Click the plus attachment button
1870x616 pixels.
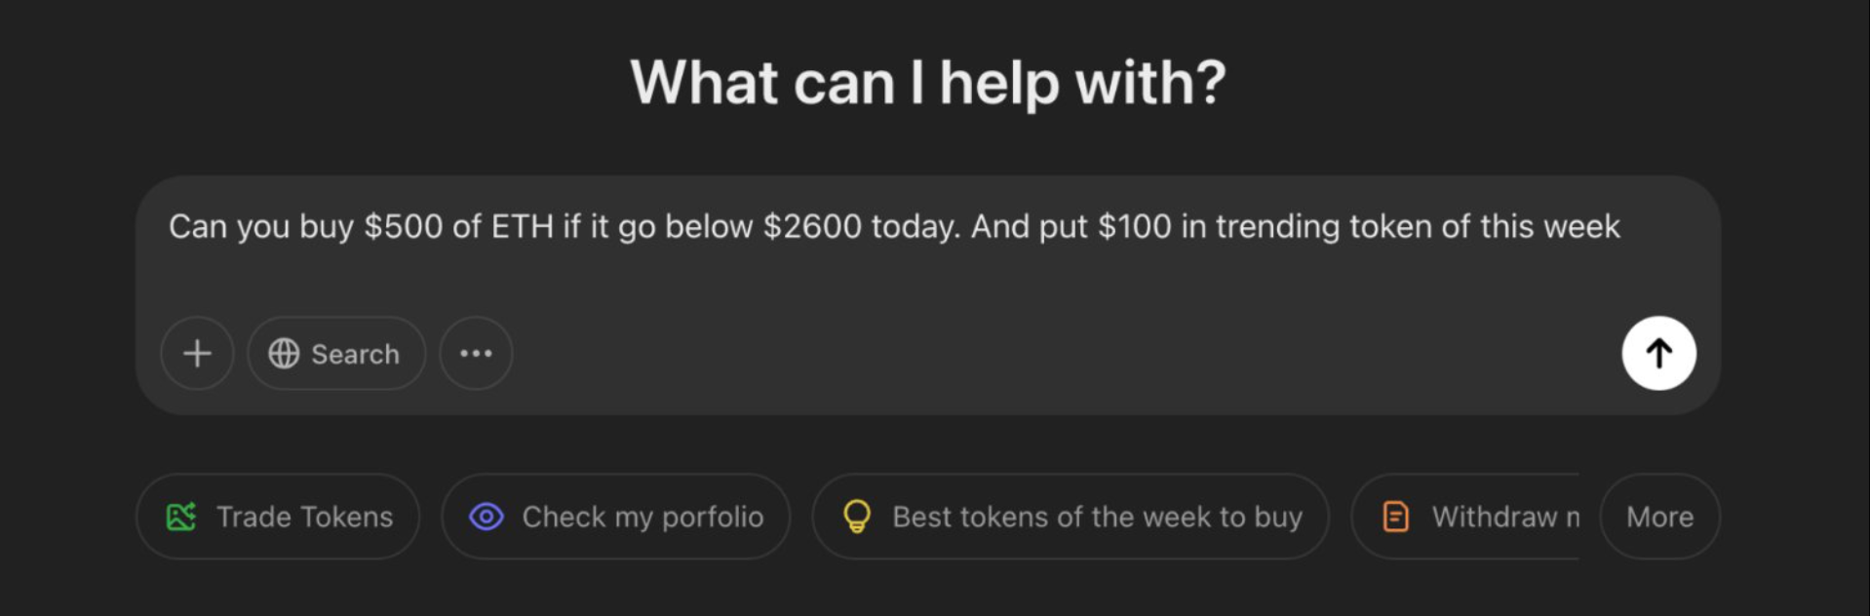pos(197,353)
